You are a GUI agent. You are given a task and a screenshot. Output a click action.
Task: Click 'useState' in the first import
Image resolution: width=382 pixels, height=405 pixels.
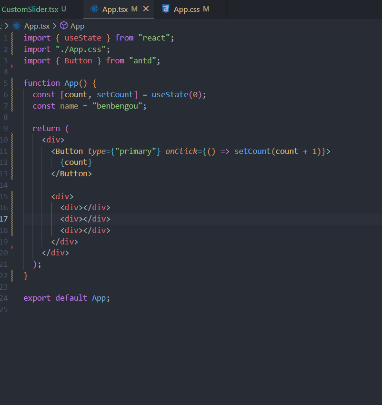pyautogui.click(x=83, y=38)
